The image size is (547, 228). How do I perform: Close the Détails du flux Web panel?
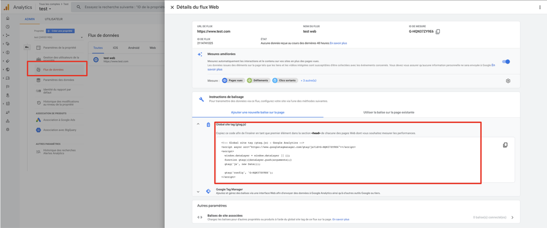coord(172,7)
